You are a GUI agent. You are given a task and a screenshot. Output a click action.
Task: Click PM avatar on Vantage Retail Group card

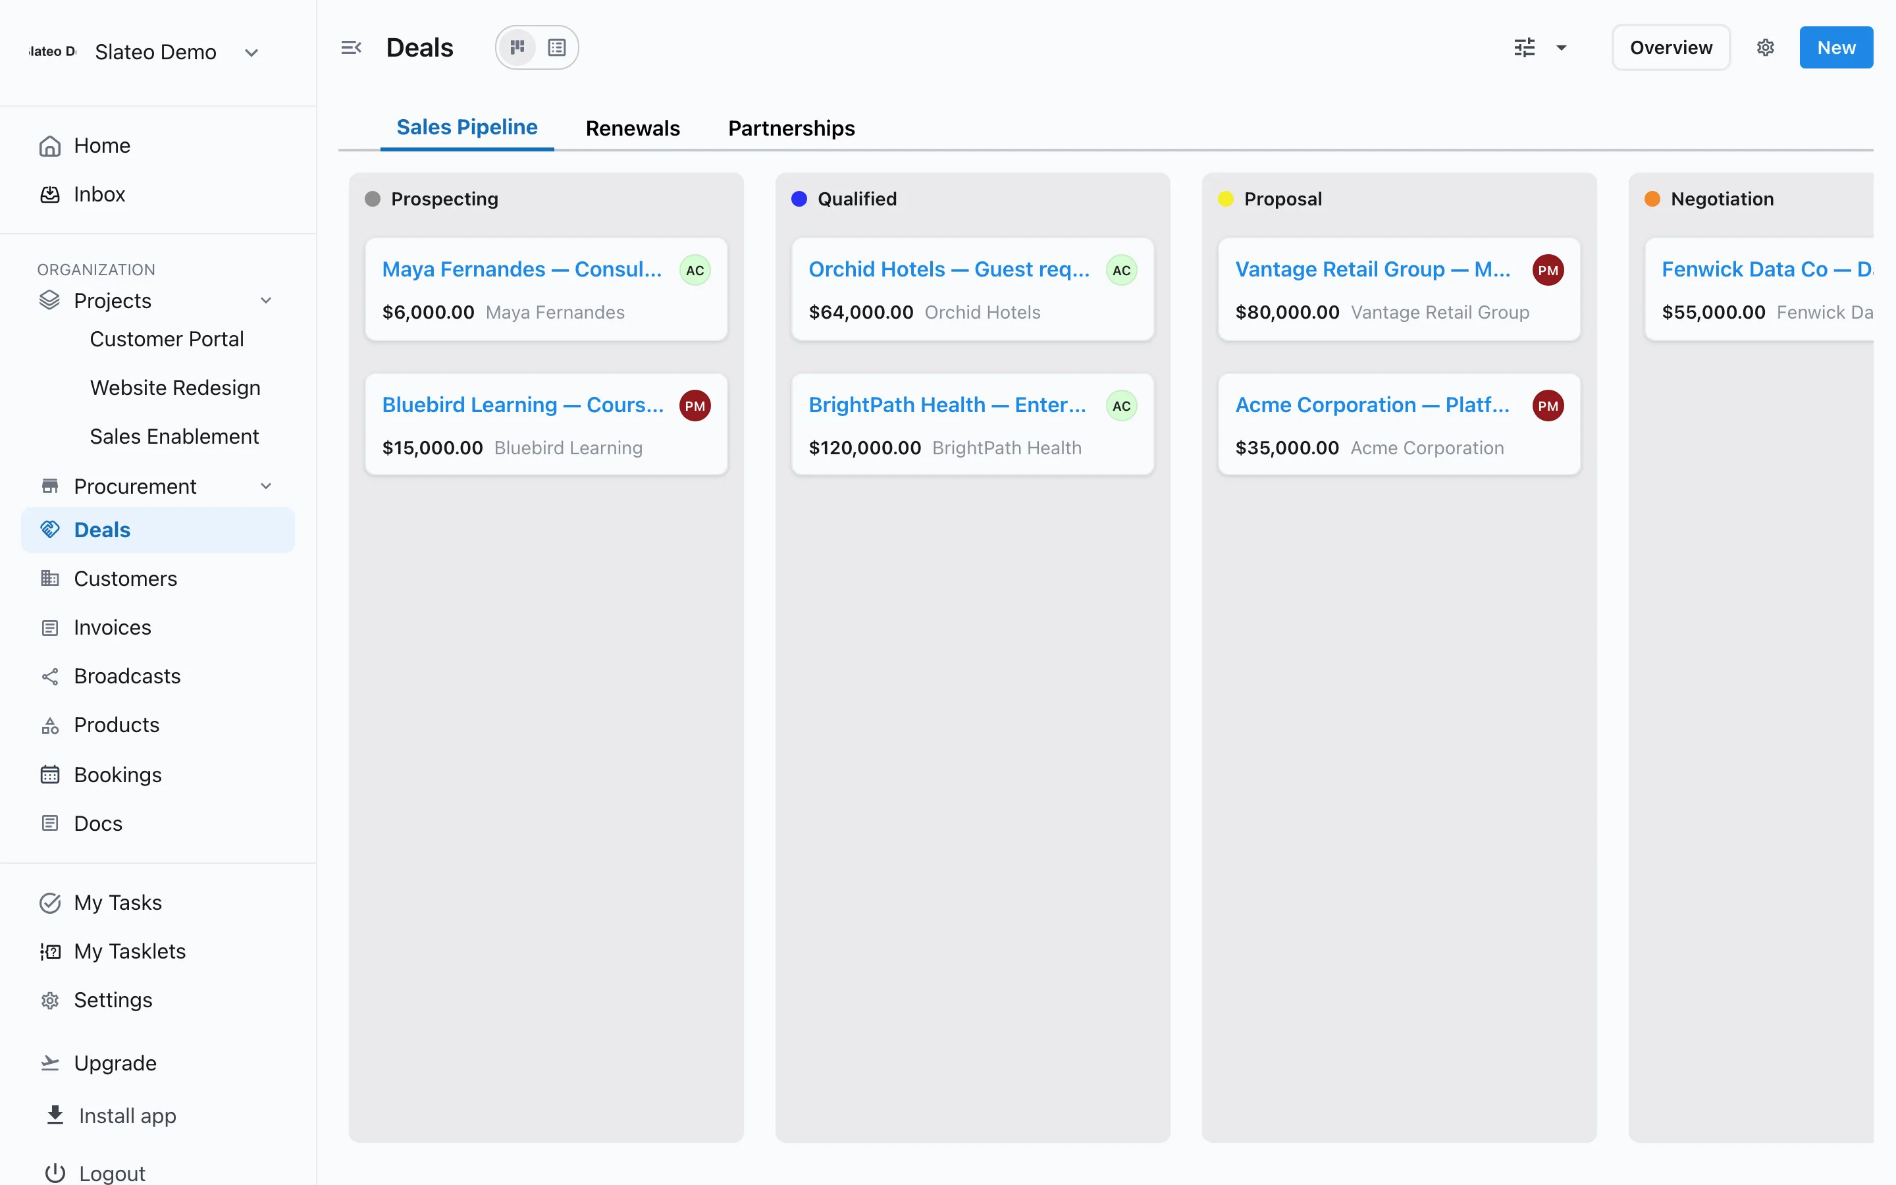point(1547,271)
